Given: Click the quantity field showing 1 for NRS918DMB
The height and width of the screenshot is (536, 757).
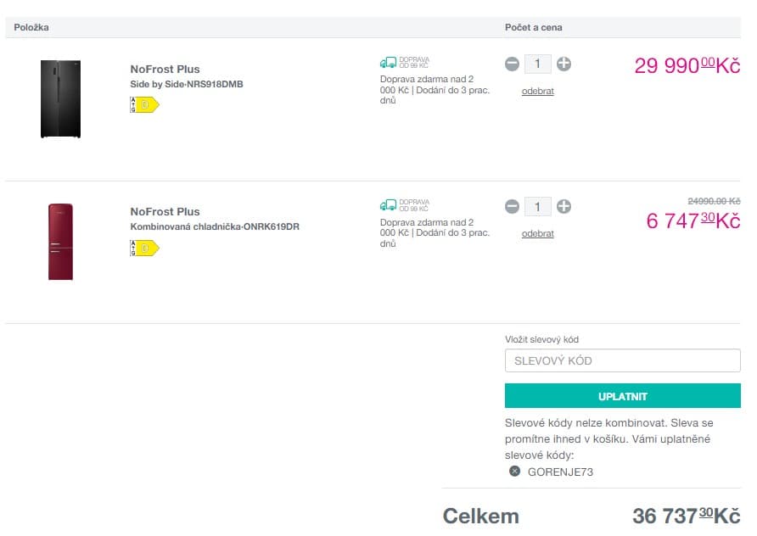Looking at the screenshot, I should click(x=537, y=64).
